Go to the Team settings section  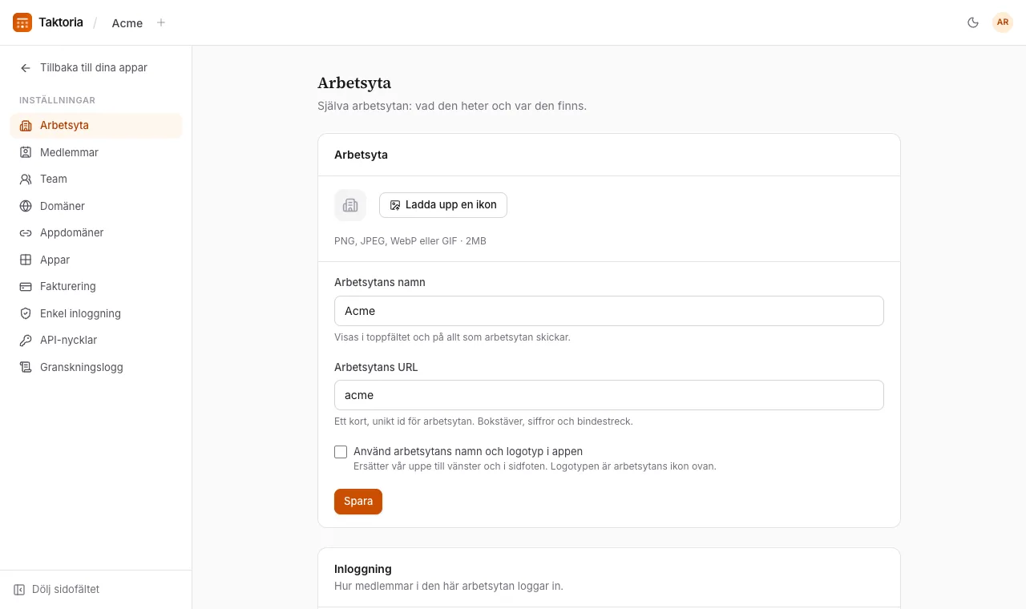click(x=96, y=179)
